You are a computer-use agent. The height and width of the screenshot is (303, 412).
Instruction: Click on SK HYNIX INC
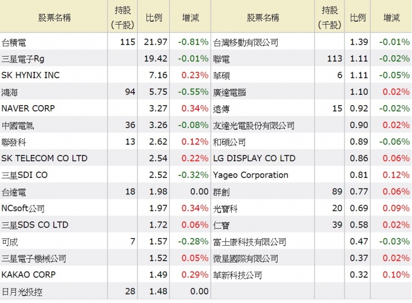point(30,75)
